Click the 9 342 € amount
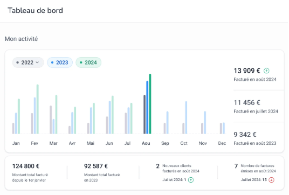Viewport: 289px width, 195px height. pyautogui.click(x=245, y=135)
